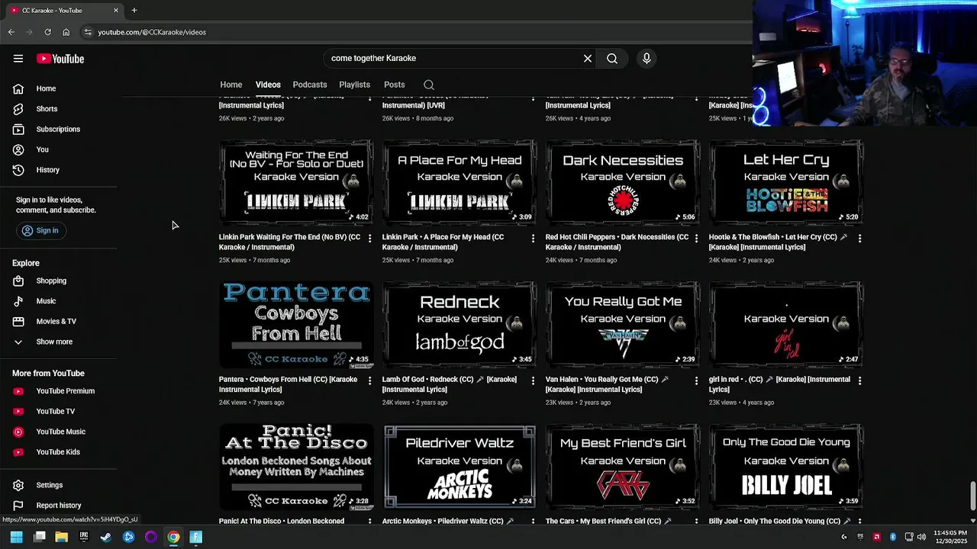This screenshot has width=977, height=549.
Task: Play the Piledriver Waltz Arctic Monkeys thumbnail
Action: [x=459, y=466]
